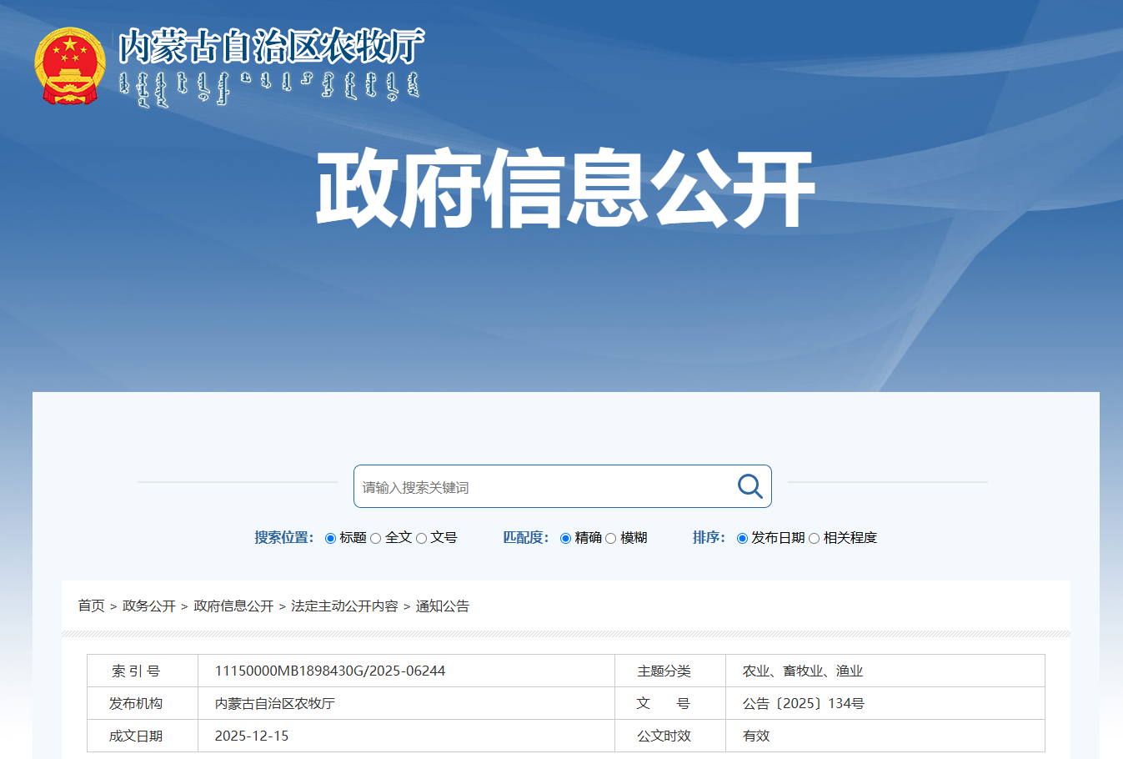Click the document number 公告〔2025〕134号
The image size is (1123, 759).
[x=803, y=703]
